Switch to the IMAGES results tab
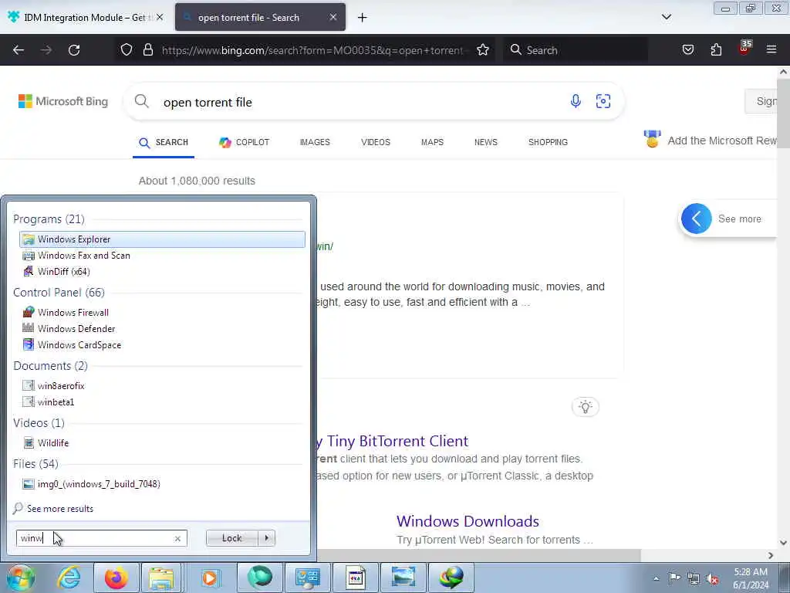The width and height of the screenshot is (790, 593). click(x=315, y=142)
